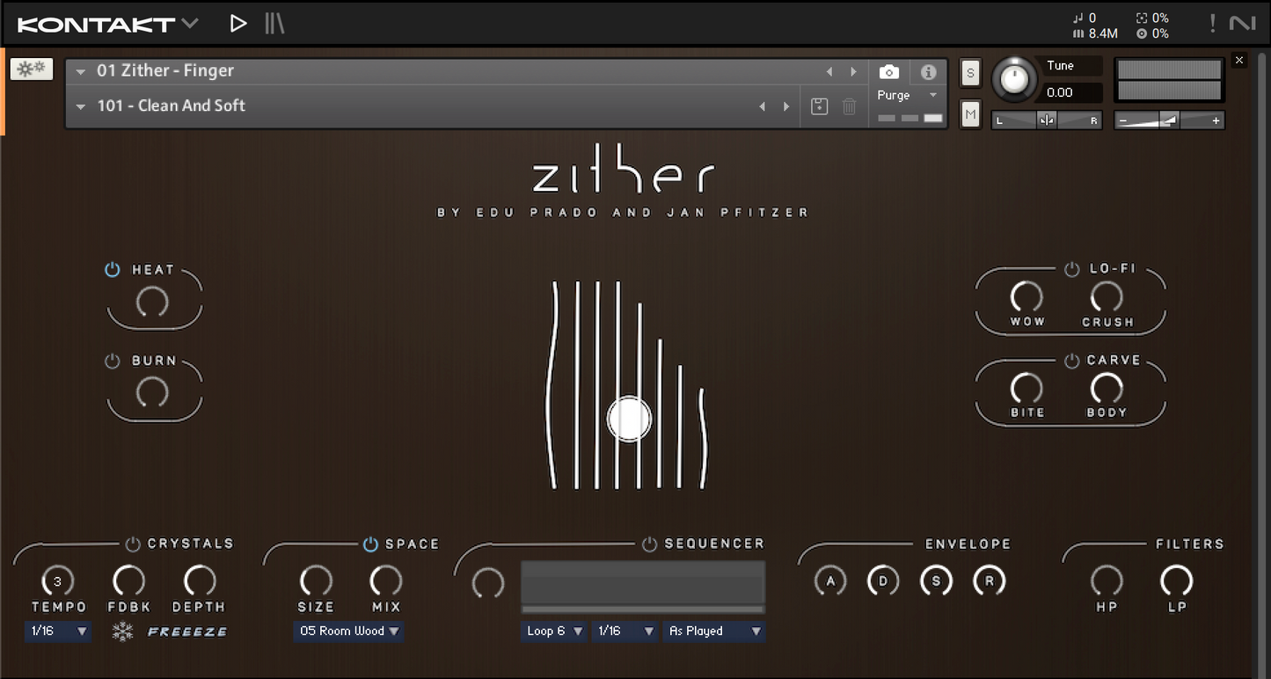Save the snapshot using the disk icon
Viewport: 1271px width, 679px height.
[819, 106]
